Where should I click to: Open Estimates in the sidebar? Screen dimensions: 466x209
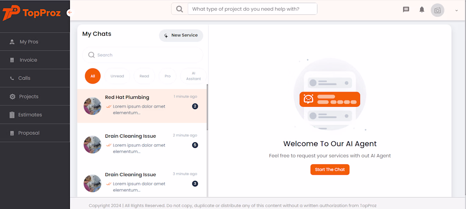point(35,114)
